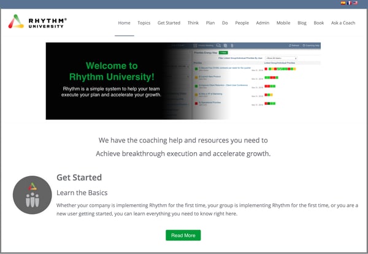The height and width of the screenshot is (254, 368).
Task: Click the 'Rhythm is a simple system' banner text
Action: [111, 92]
